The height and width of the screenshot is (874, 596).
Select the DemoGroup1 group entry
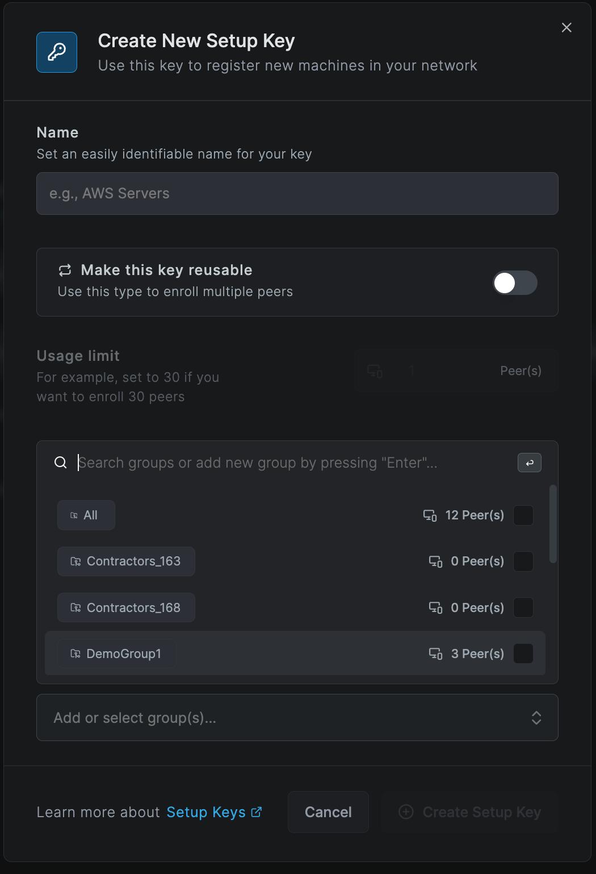[x=295, y=654]
